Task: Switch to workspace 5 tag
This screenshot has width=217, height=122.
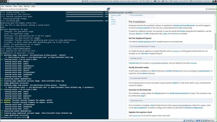Action: (8, 1)
